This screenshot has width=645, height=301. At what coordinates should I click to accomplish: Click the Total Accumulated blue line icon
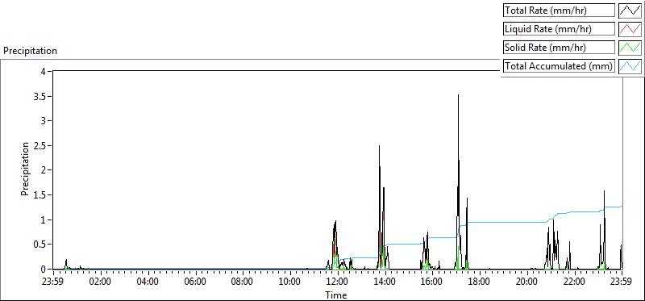630,65
